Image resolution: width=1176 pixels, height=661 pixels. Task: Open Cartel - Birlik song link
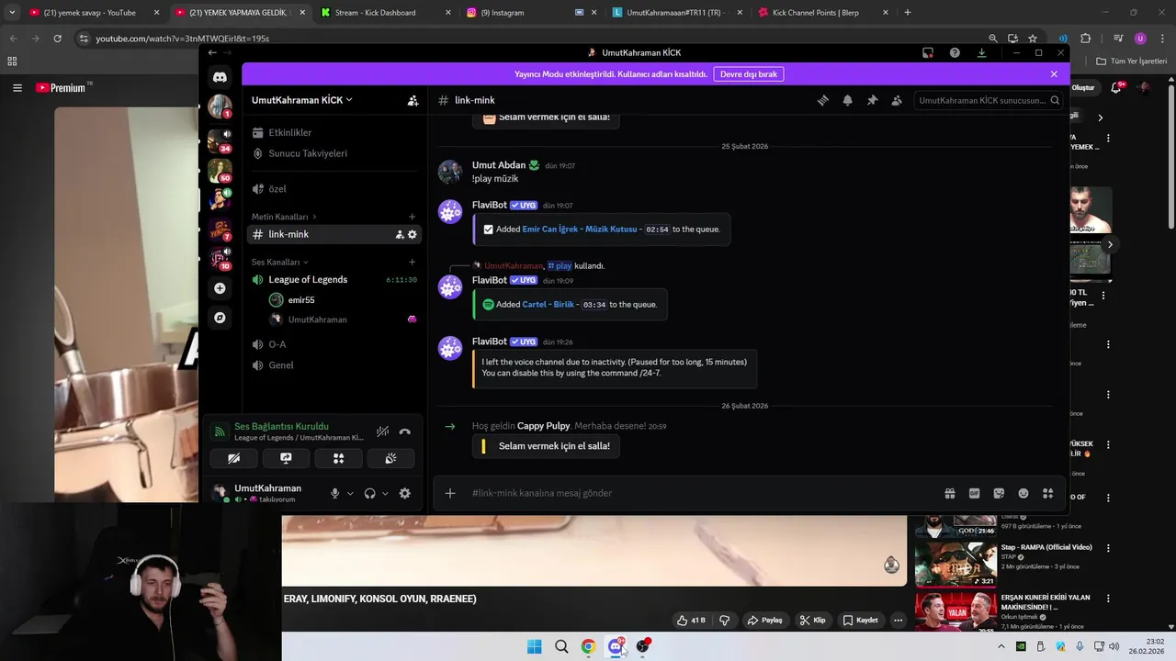[x=548, y=305]
